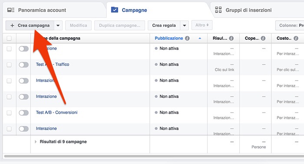Check checkbox of last Interazione row above results
Viewport: 304px width, 164px height.
tap(9, 129)
